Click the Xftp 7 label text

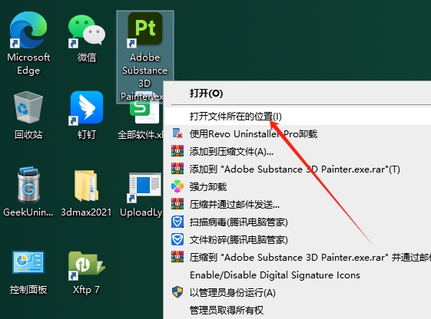[86, 290]
